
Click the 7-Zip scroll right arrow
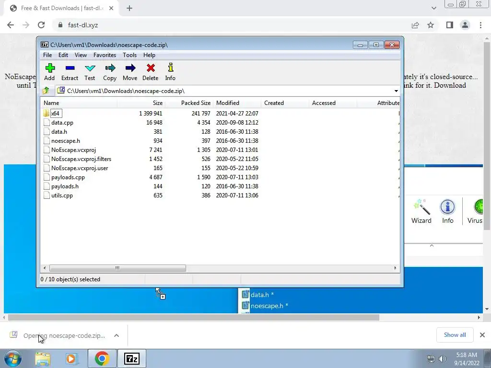point(395,268)
